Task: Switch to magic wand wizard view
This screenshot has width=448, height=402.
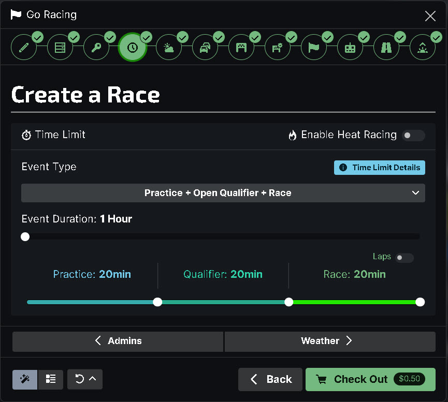Action: tap(25, 379)
